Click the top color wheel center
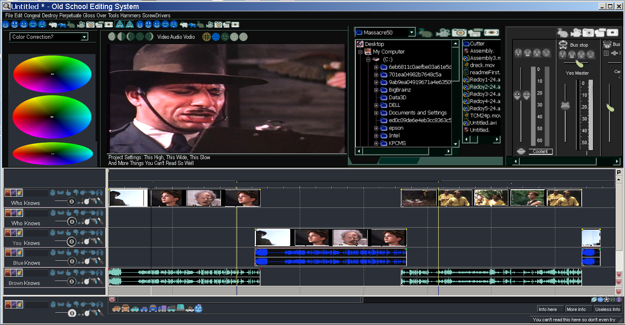Image resolution: width=625 pixels, height=325 pixels. pos(52,74)
